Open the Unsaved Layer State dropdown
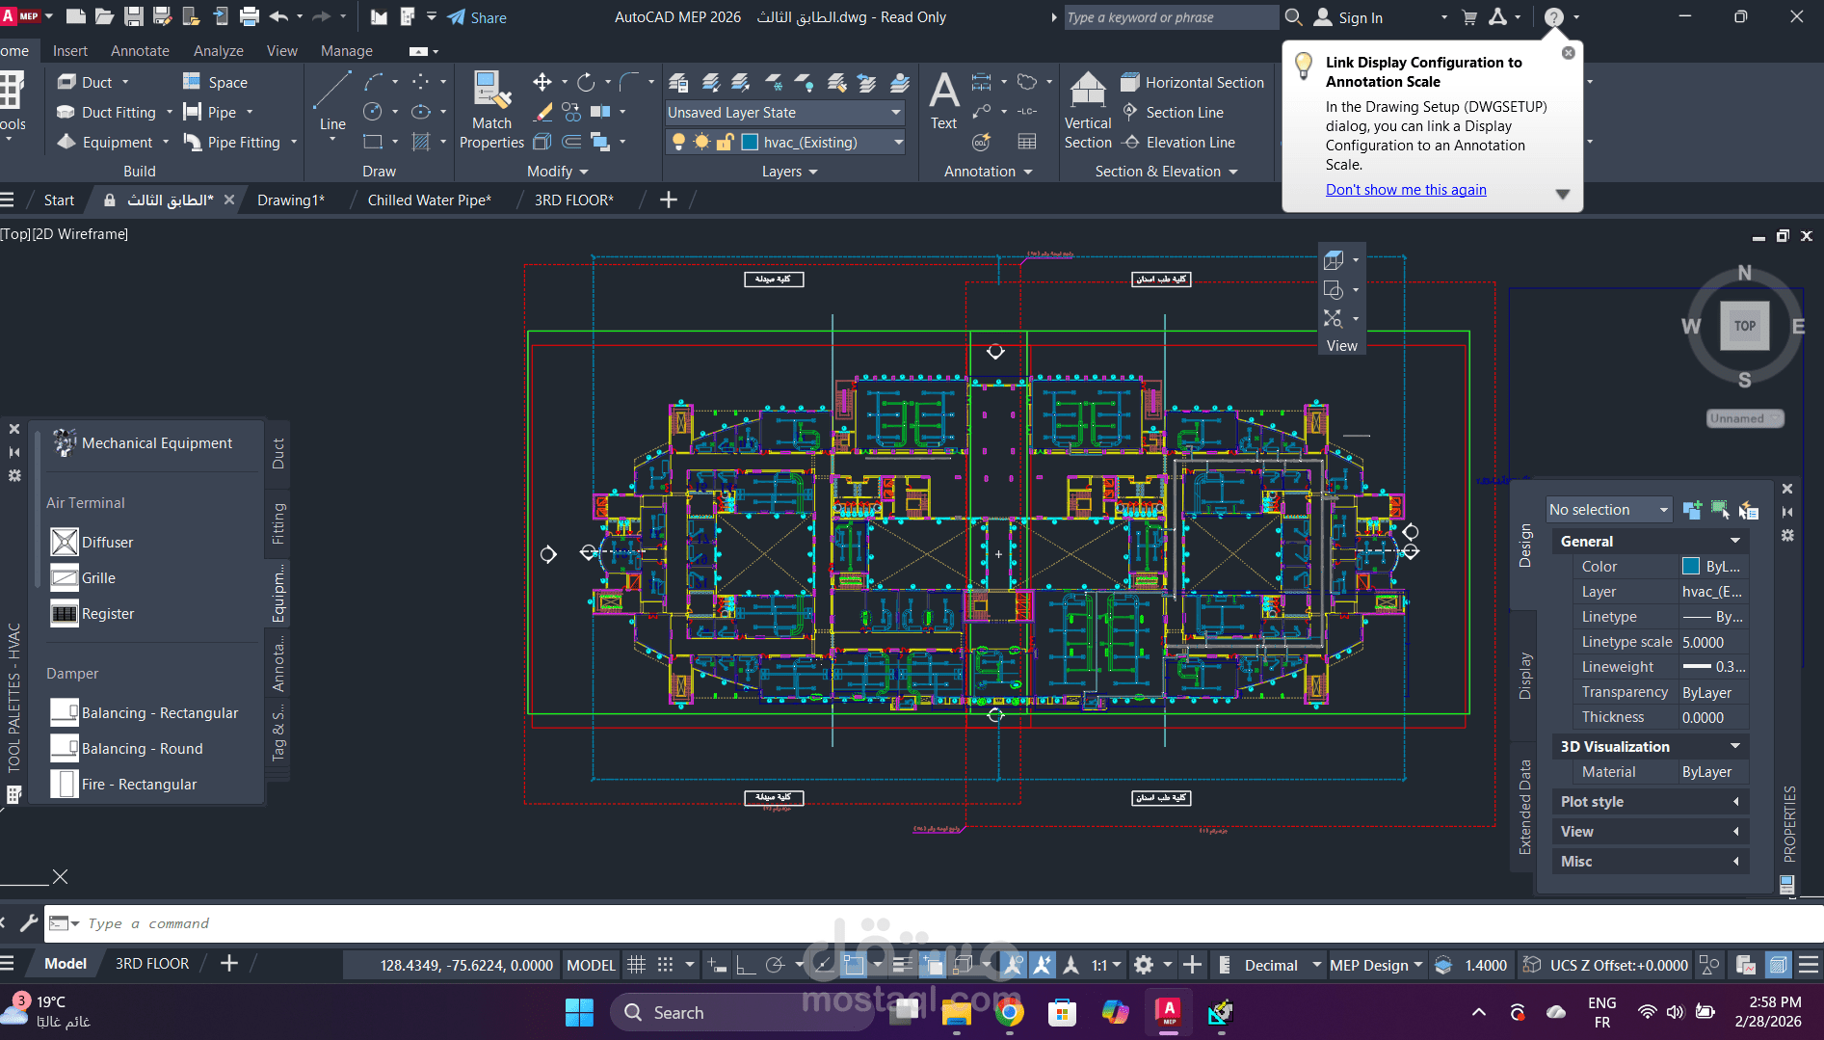Screen dimensions: 1824x1040 click(785, 112)
